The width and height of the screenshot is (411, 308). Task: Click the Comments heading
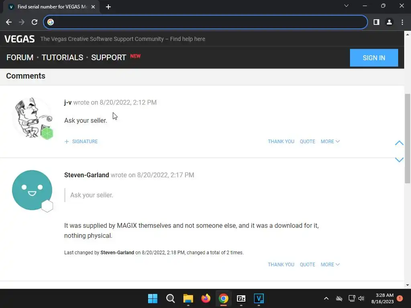[x=26, y=76]
